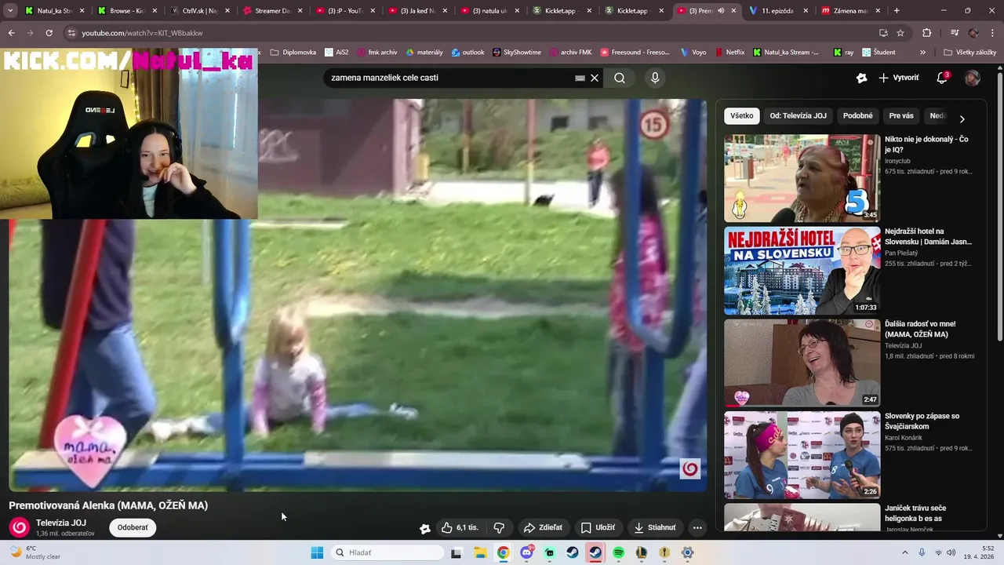Open the Diplomovka bookmark folder
The image size is (1004, 565).
click(x=293, y=52)
